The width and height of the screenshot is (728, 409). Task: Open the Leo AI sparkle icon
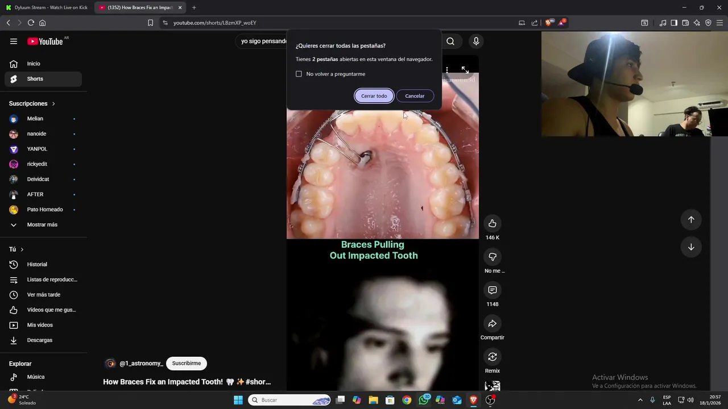(697, 23)
